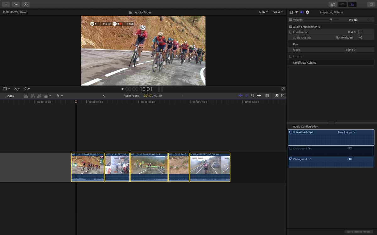
Task: Toggle timeline snapping icon
Action: 259,96
